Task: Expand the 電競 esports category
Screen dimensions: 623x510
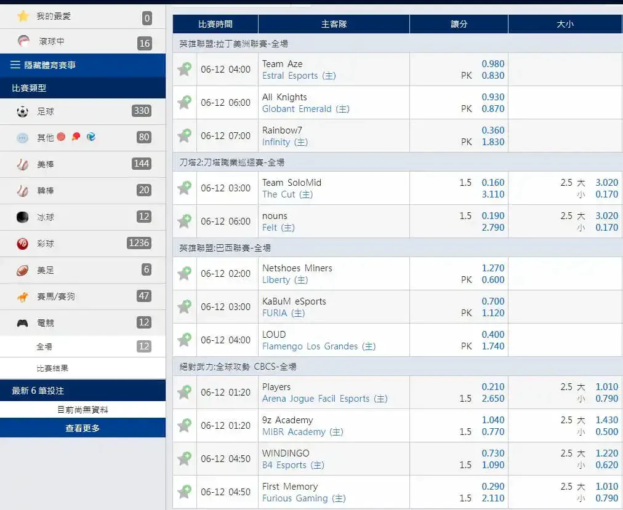Action: [x=82, y=323]
